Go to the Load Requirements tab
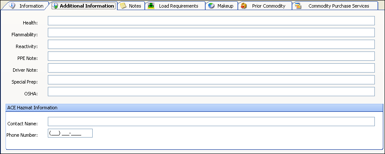This screenshot has height=154, width=385. (x=175, y=6)
